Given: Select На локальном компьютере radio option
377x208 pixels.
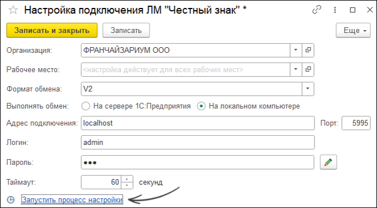Looking at the screenshot, I should (201, 106).
